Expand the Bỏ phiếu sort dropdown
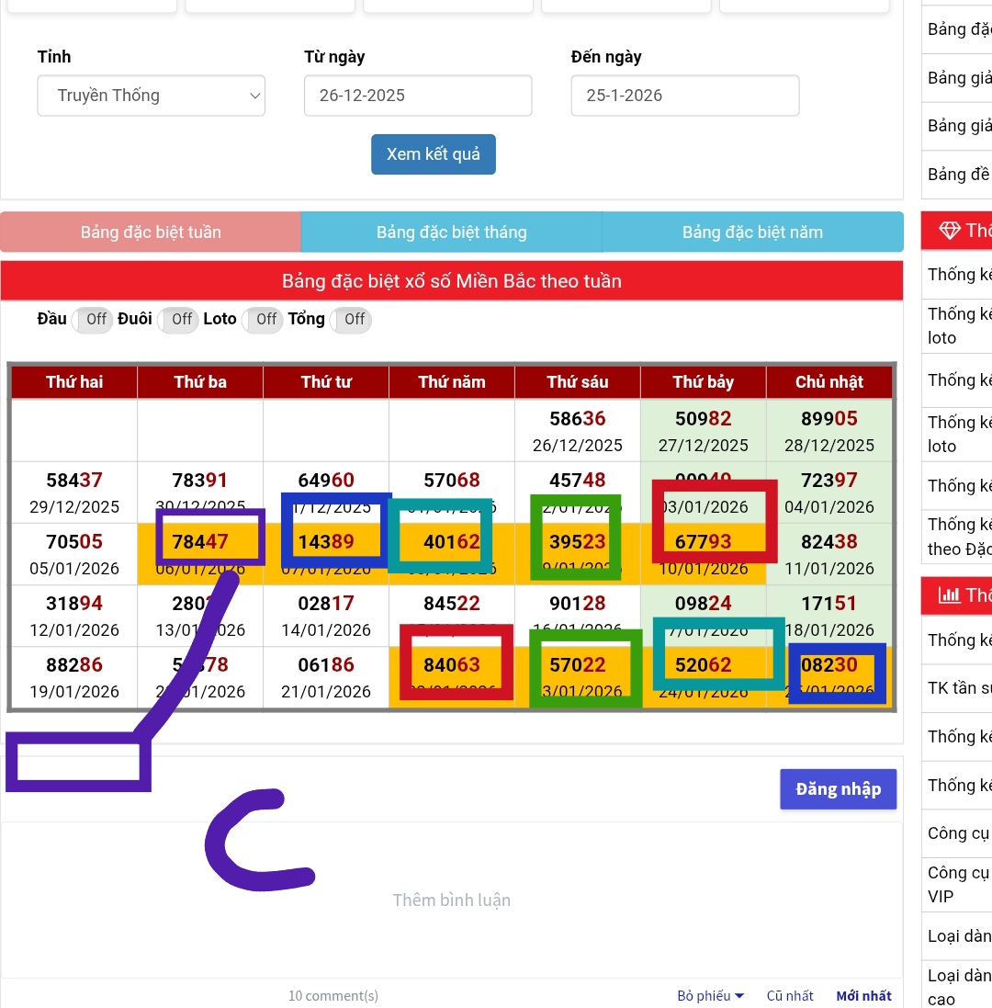This screenshot has height=1008, width=992. 710,996
